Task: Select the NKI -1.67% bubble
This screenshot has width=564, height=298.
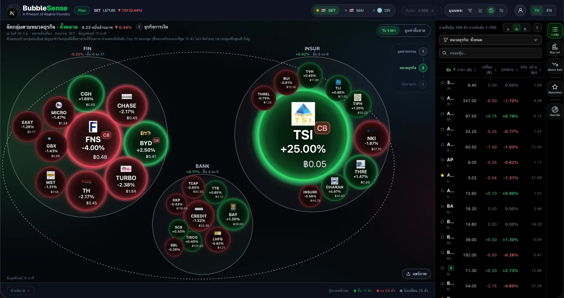Action: click(x=371, y=138)
